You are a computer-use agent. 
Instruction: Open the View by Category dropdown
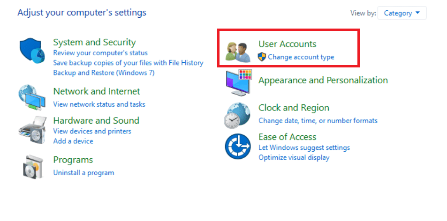point(402,13)
